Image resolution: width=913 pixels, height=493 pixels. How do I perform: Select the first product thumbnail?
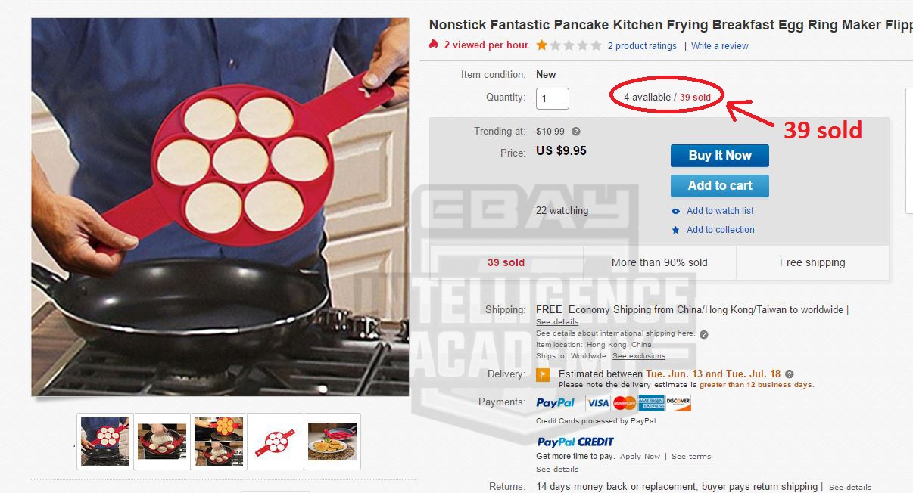point(105,442)
